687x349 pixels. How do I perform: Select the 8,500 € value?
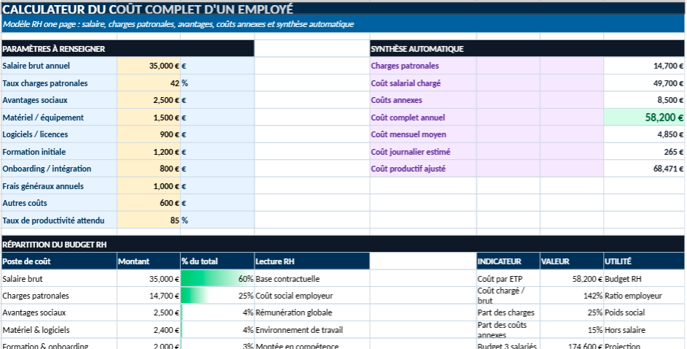[x=644, y=100]
